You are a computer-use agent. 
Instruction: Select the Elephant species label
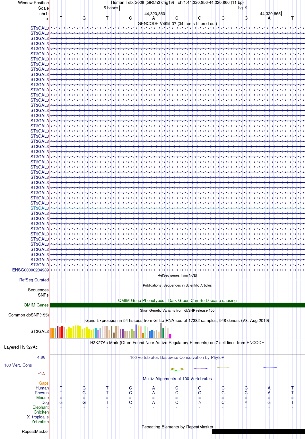click(40, 407)
